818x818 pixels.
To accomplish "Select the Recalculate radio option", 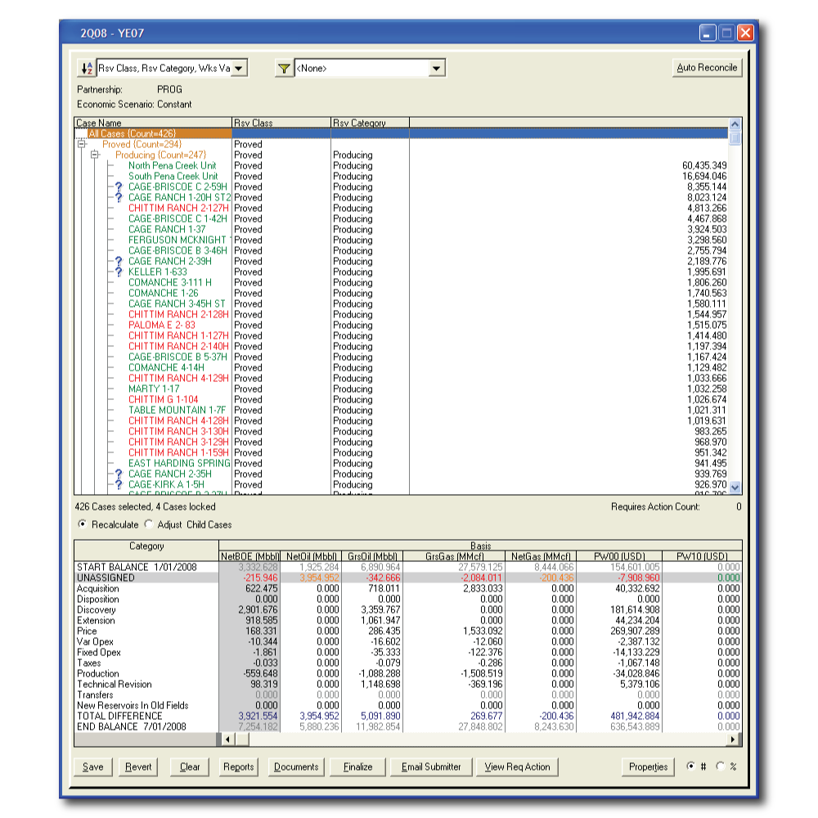I will [x=83, y=524].
